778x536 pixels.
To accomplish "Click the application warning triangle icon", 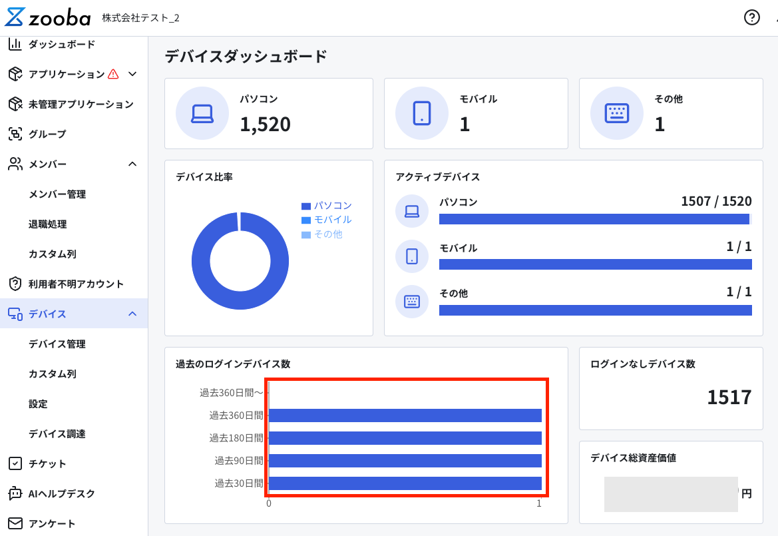I will point(113,74).
